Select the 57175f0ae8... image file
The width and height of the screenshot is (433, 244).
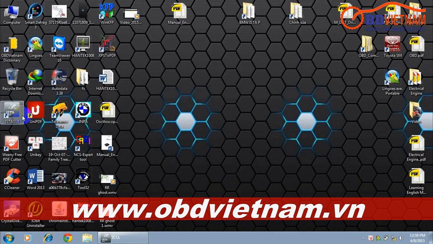pyautogui.click(x=60, y=14)
